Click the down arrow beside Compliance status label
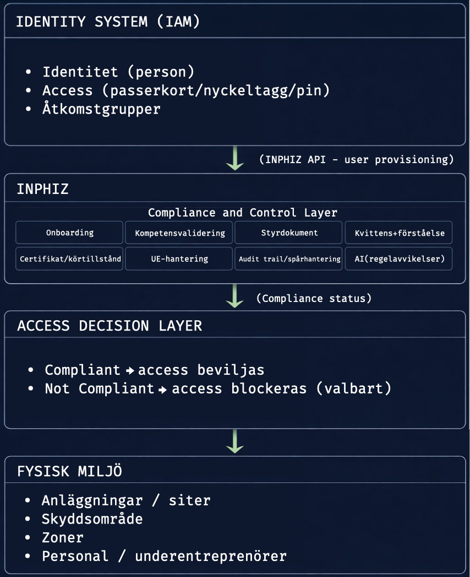 click(x=235, y=296)
